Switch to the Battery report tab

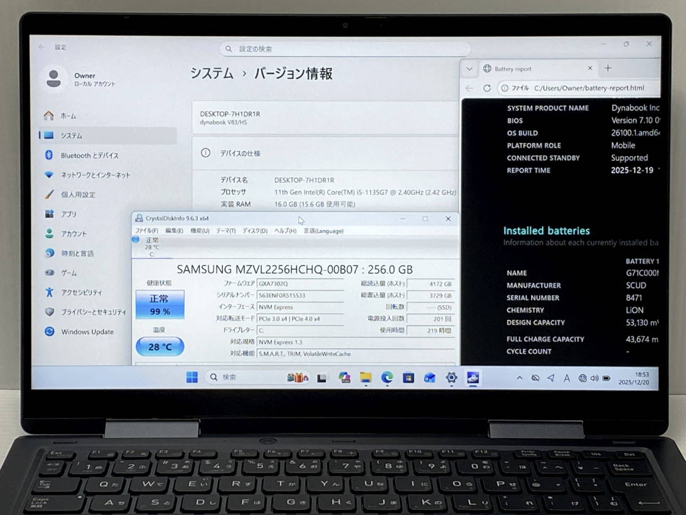coord(533,69)
